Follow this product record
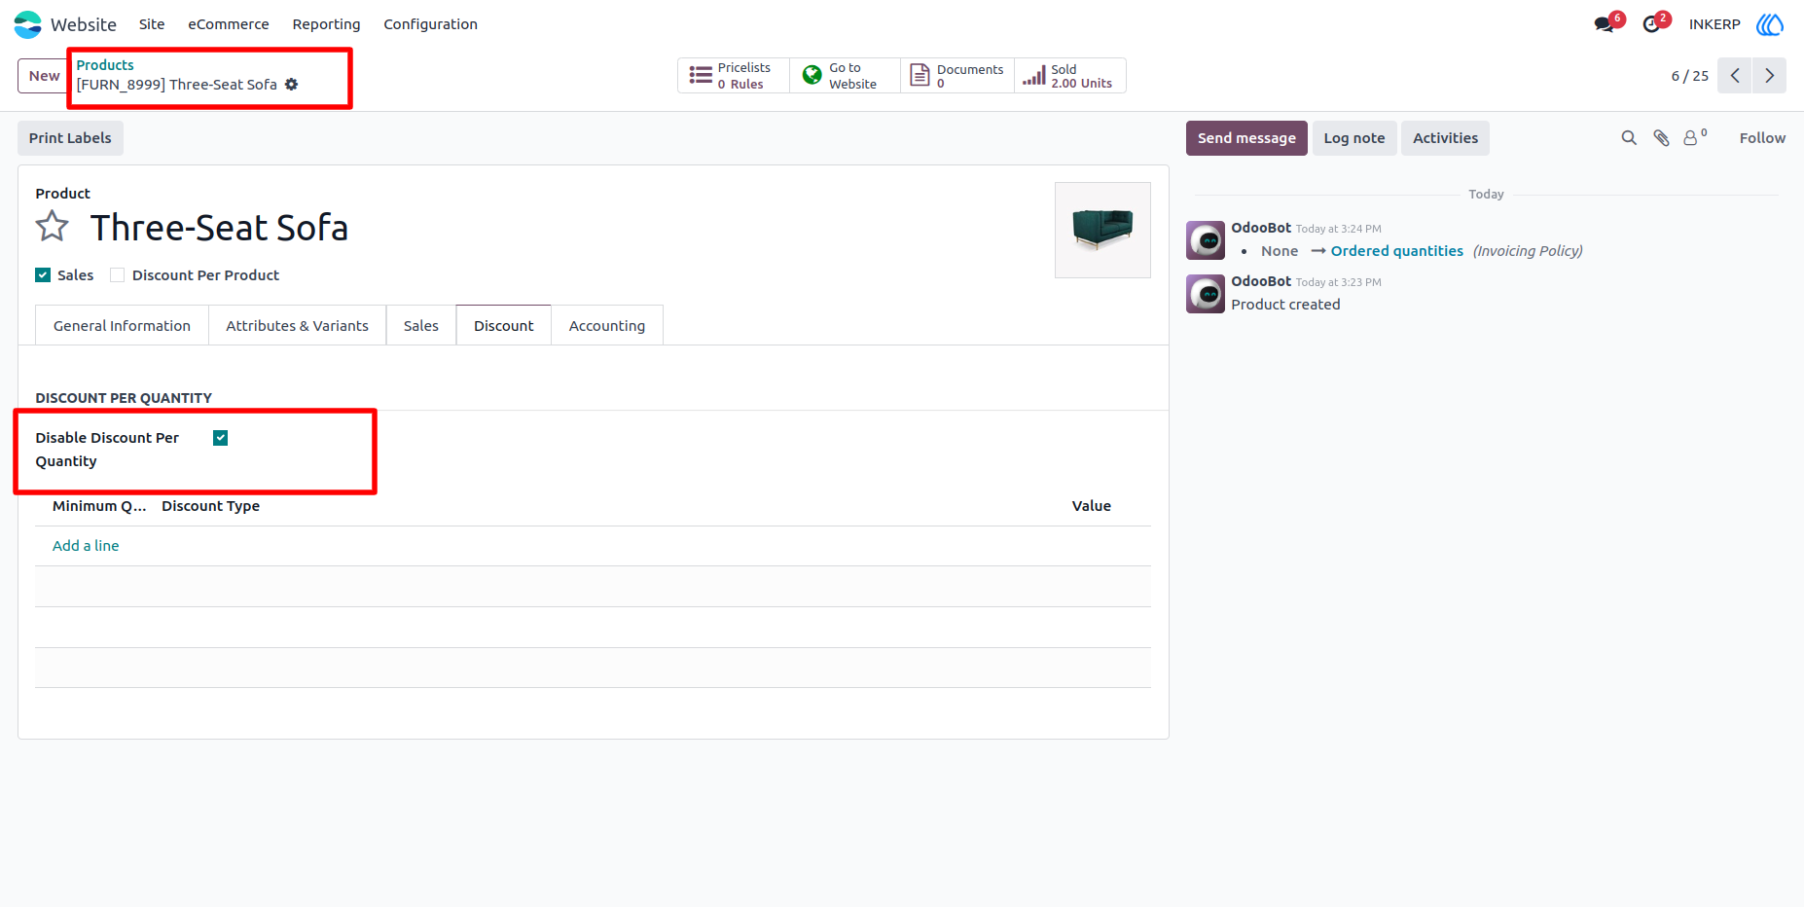This screenshot has width=1804, height=907. pos(1762,138)
